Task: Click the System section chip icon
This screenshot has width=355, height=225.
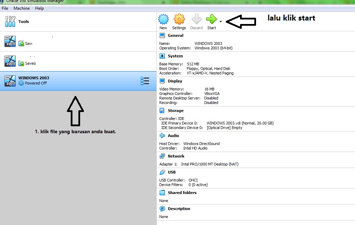Action: coord(162,56)
